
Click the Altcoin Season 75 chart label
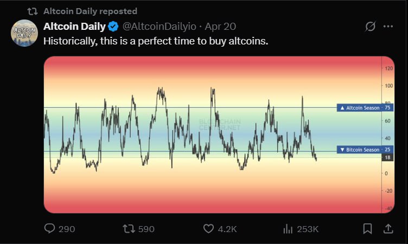click(365, 108)
